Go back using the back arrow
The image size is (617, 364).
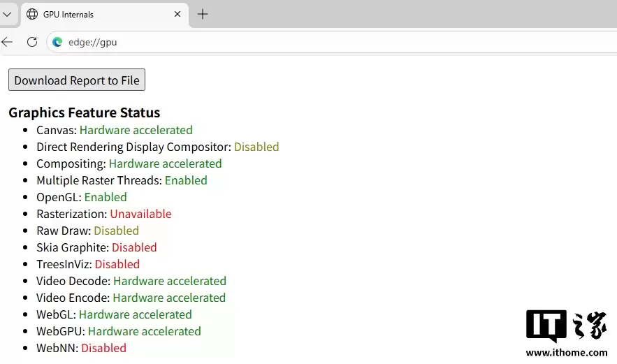click(7, 42)
